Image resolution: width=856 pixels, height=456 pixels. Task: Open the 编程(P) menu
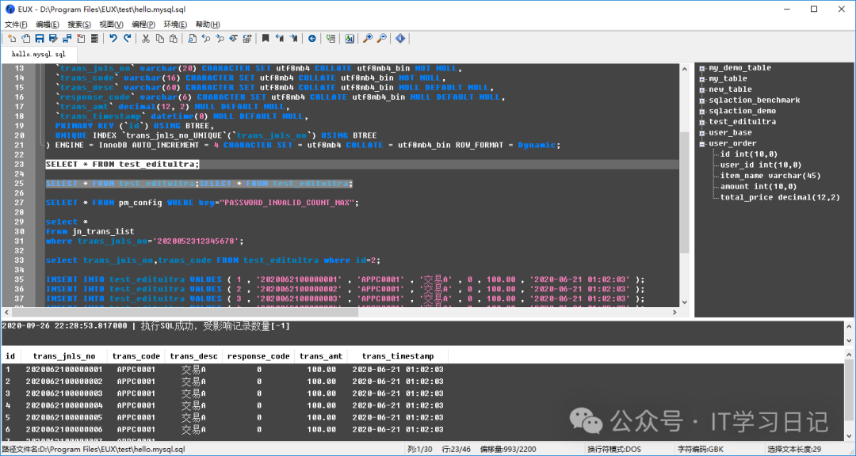pos(143,25)
